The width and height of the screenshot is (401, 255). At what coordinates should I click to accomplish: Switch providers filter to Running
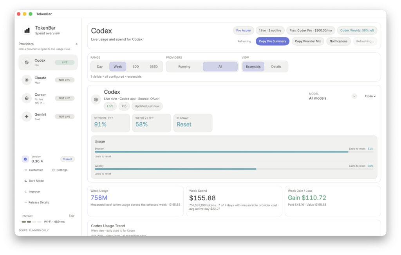tap(184, 66)
